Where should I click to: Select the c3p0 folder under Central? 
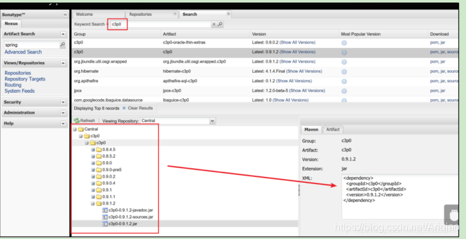(92, 136)
